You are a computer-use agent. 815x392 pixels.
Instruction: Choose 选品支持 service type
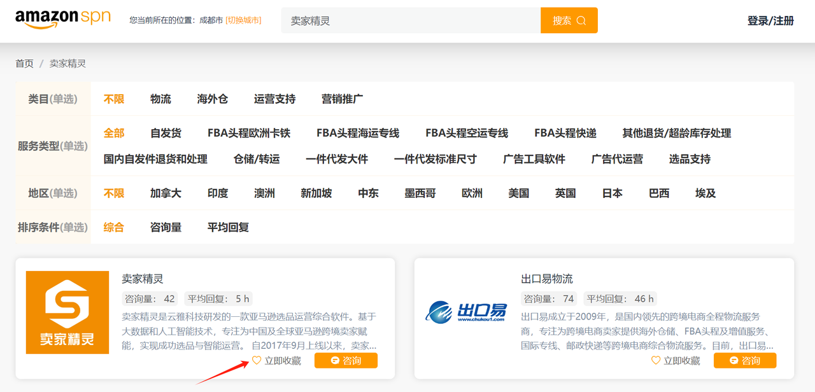[690, 159]
